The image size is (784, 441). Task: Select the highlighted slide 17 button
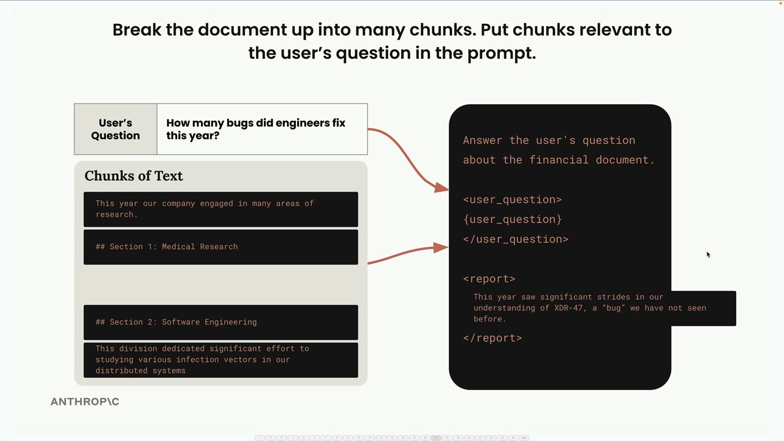pyautogui.click(x=435, y=438)
